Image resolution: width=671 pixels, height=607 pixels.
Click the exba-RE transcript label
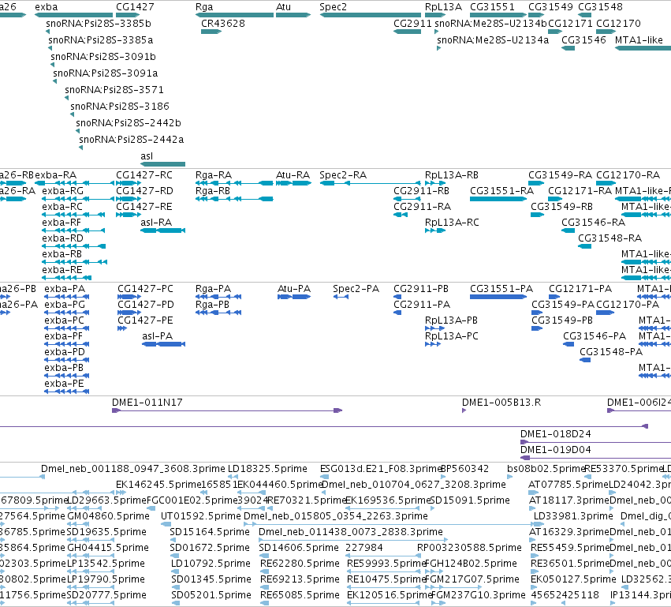click(x=62, y=270)
